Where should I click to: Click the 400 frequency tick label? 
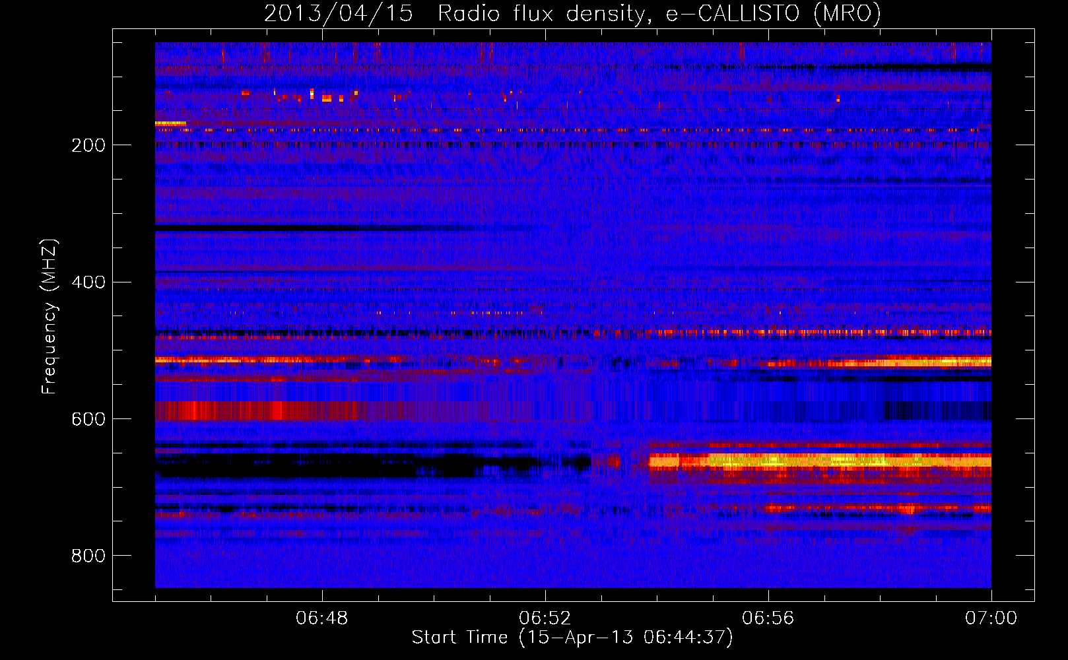click(88, 282)
